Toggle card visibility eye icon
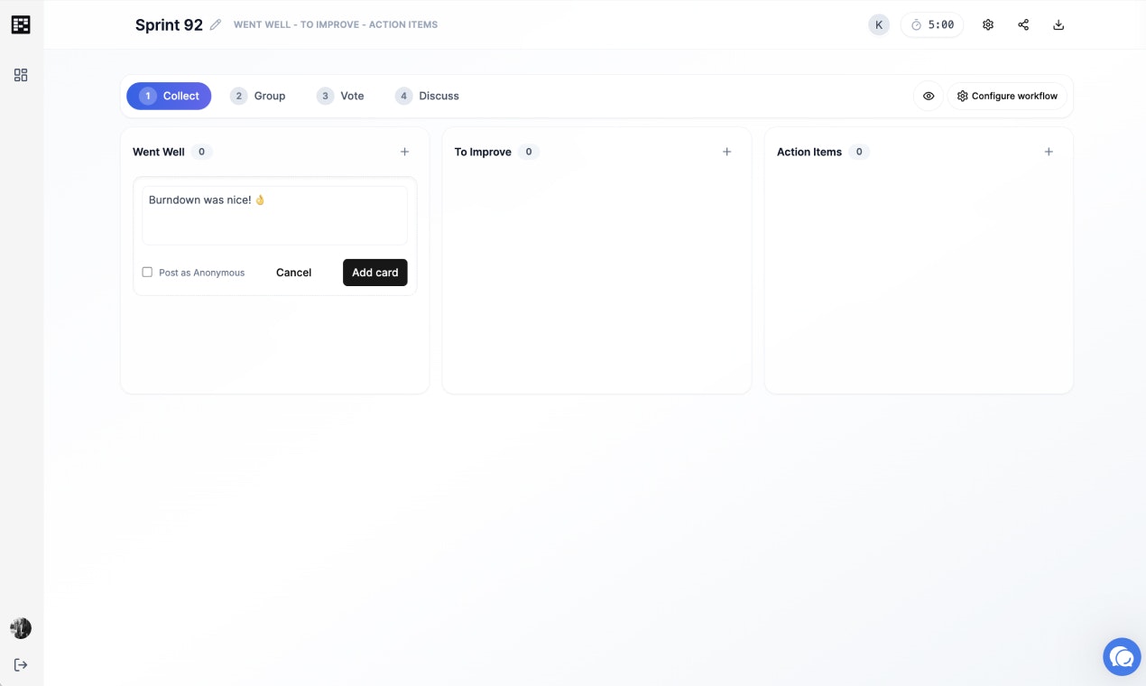This screenshot has height=686, width=1146. 929,96
